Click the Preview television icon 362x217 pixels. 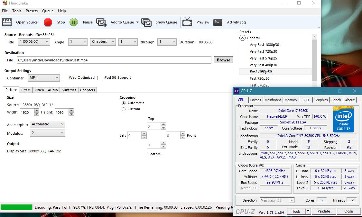click(187, 22)
